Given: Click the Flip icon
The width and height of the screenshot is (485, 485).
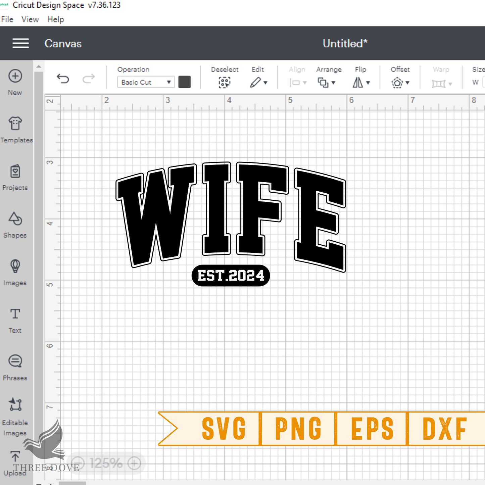Looking at the screenshot, I should pos(358,82).
